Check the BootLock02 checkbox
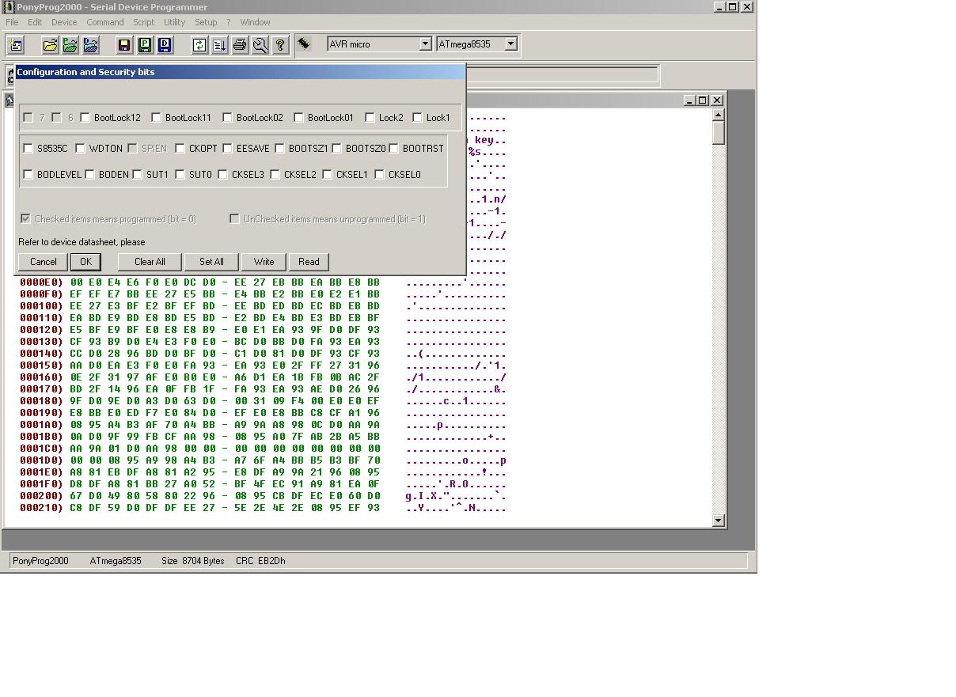The width and height of the screenshot is (956, 697). [227, 117]
